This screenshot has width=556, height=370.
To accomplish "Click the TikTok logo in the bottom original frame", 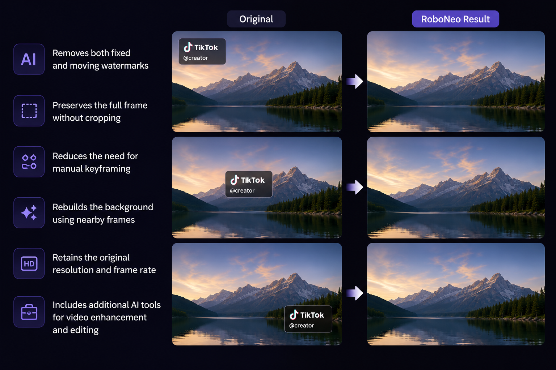I will tap(294, 315).
